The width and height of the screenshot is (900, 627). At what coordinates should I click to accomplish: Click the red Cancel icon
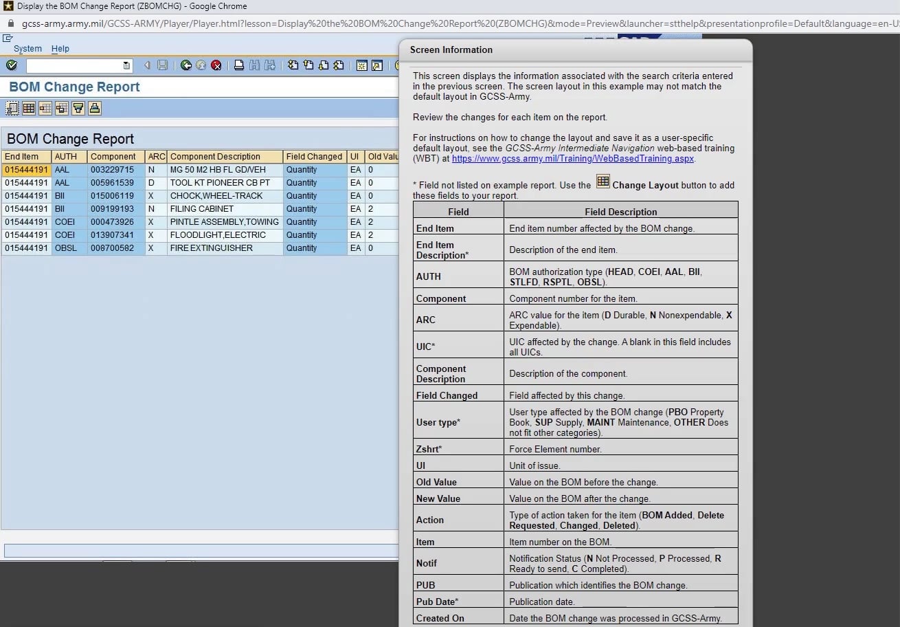tap(216, 65)
